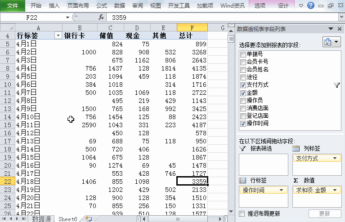This screenshot has height=222, width=345.
Task: Open the field list layout view icon button
Action: click(x=332, y=42)
